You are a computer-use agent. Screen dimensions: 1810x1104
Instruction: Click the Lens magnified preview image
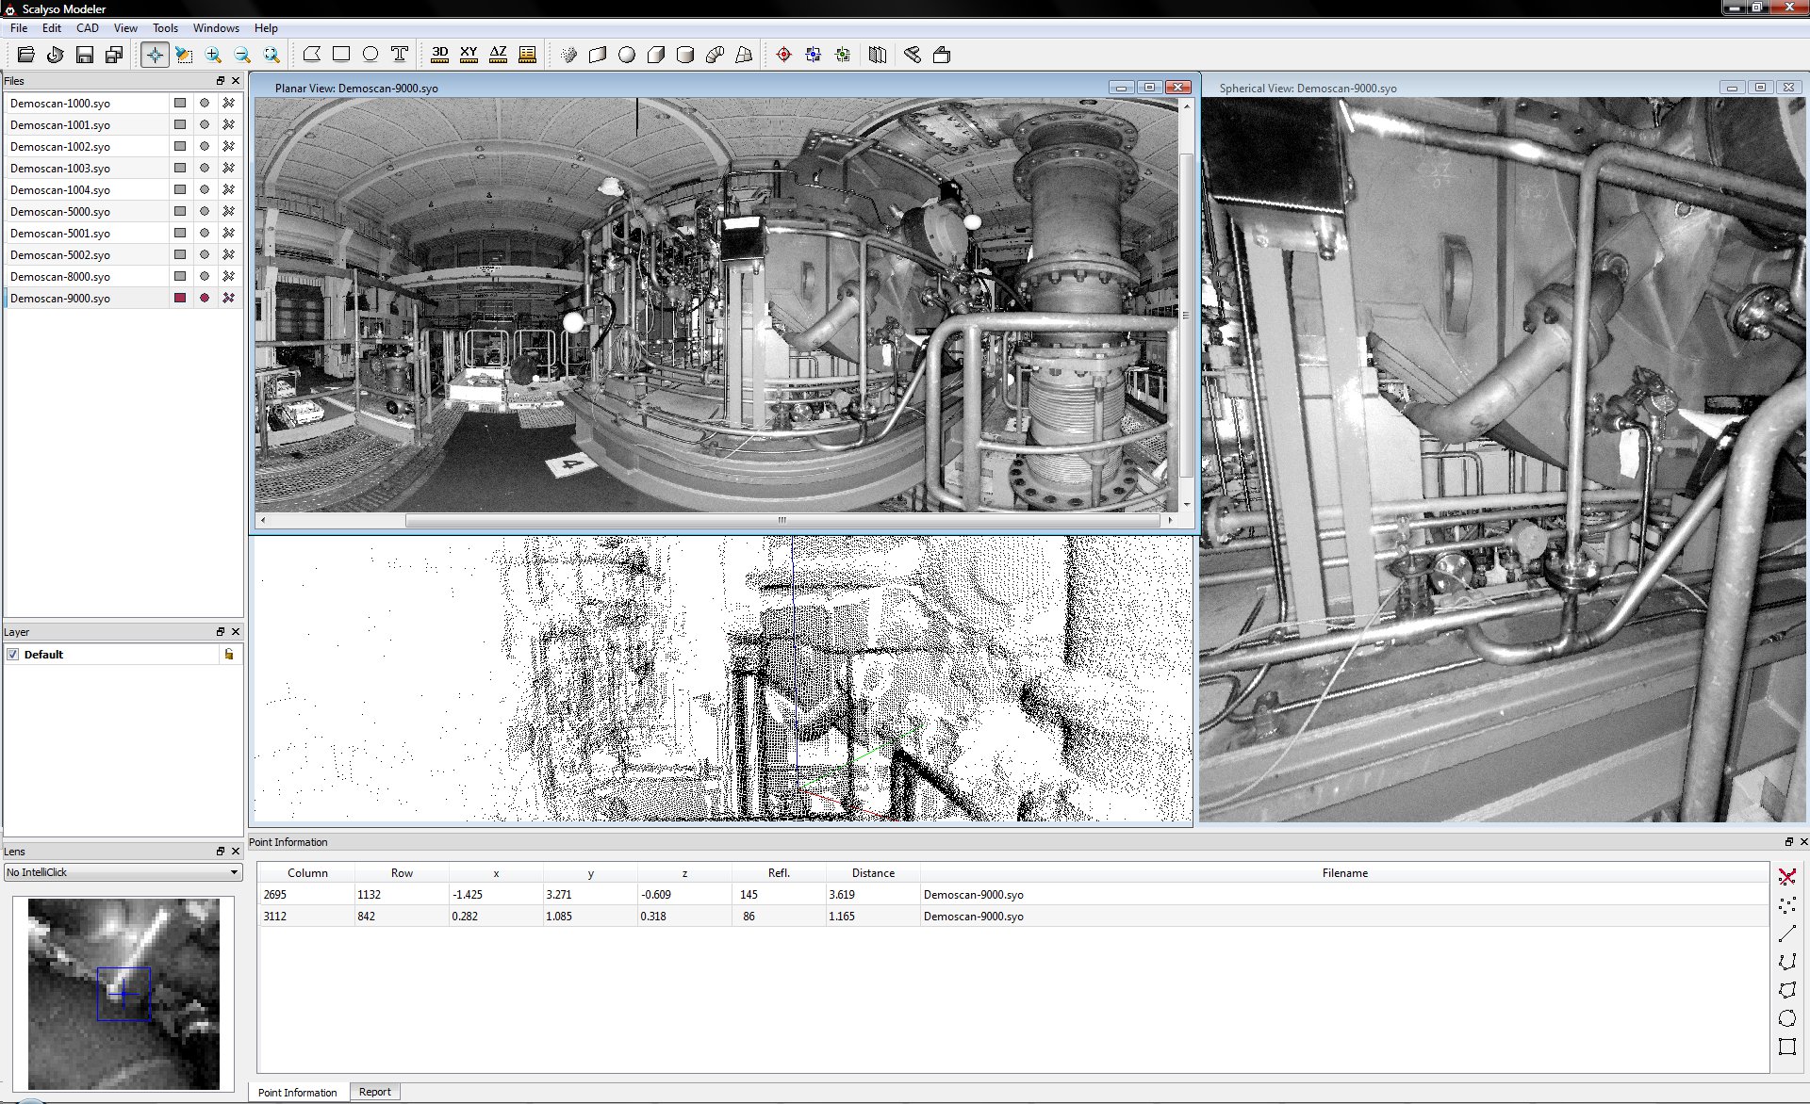(x=123, y=994)
